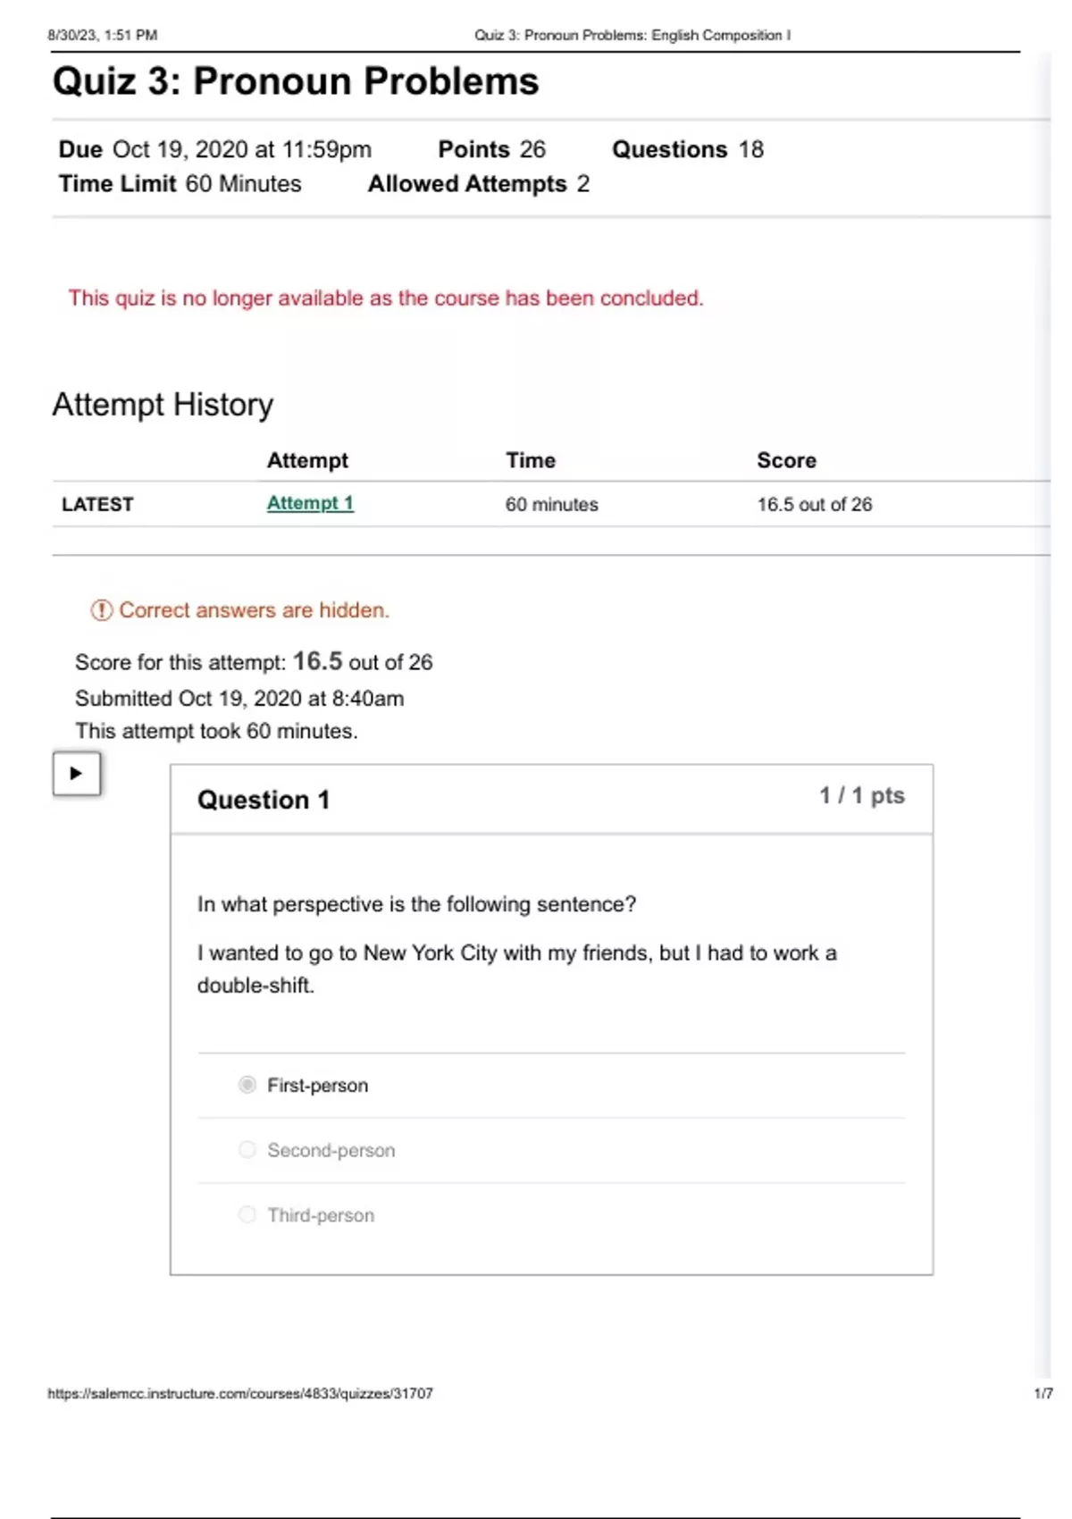This screenshot has height=1519, width=1072.
Task: Select the First-person radio option
Action: 247,1085
